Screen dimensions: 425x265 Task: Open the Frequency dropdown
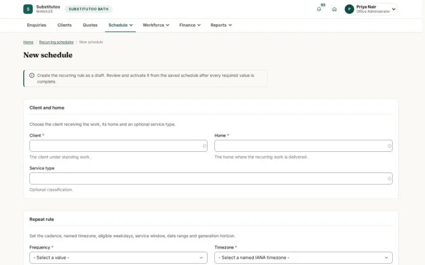point(118,258)
